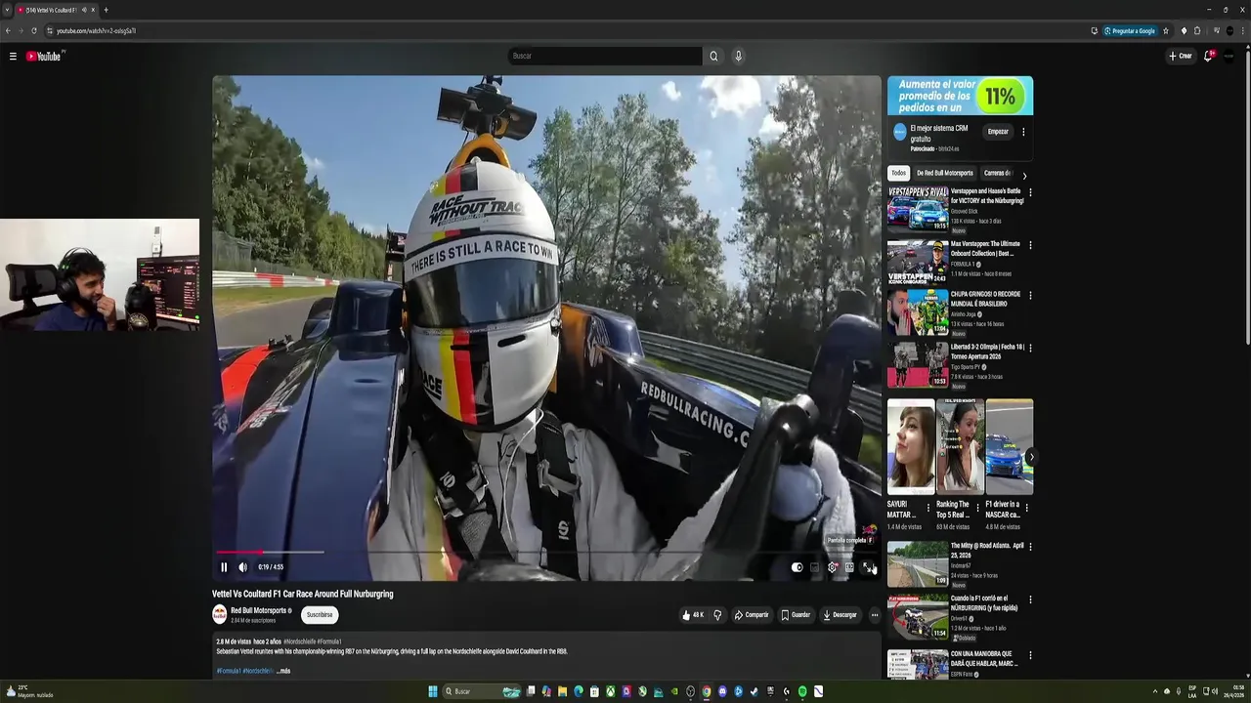Image resolution: width=1251 pixels, height=703 pixels.
Task: Expand the description with ...más
Action: (283, 671)
